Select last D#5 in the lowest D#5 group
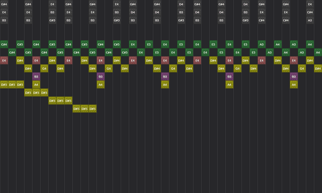 point(93,109)
